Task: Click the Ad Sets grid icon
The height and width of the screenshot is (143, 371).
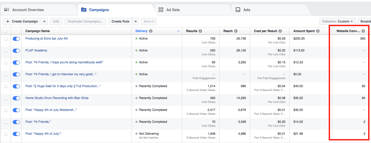Action: coord(161,10)
